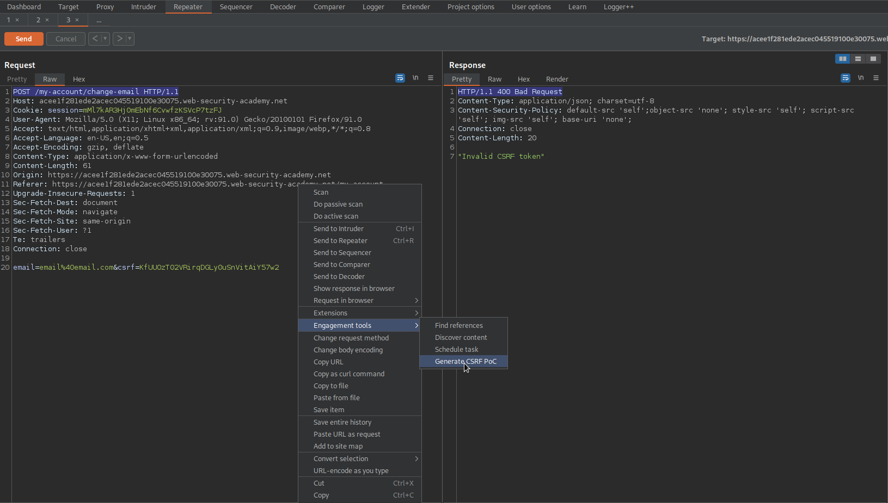
Task: Select Change body encoding
Action: click(360, 350)
